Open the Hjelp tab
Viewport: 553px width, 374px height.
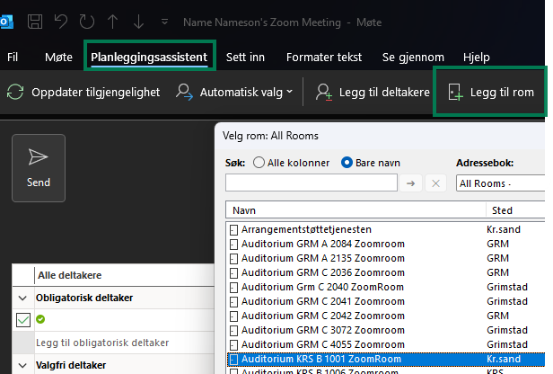(476, 57)
